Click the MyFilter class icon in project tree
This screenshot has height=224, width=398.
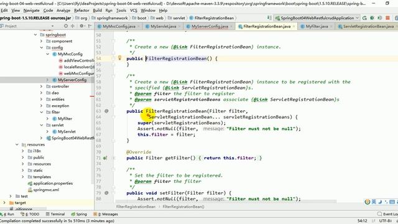pyautogui.click(x=54, y=119)
